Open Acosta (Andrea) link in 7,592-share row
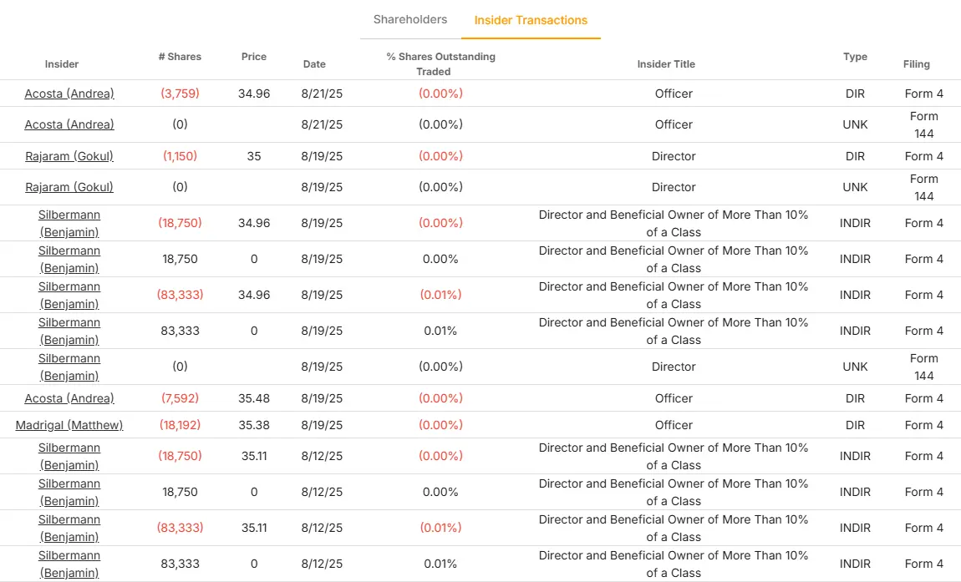 point(69,398)
